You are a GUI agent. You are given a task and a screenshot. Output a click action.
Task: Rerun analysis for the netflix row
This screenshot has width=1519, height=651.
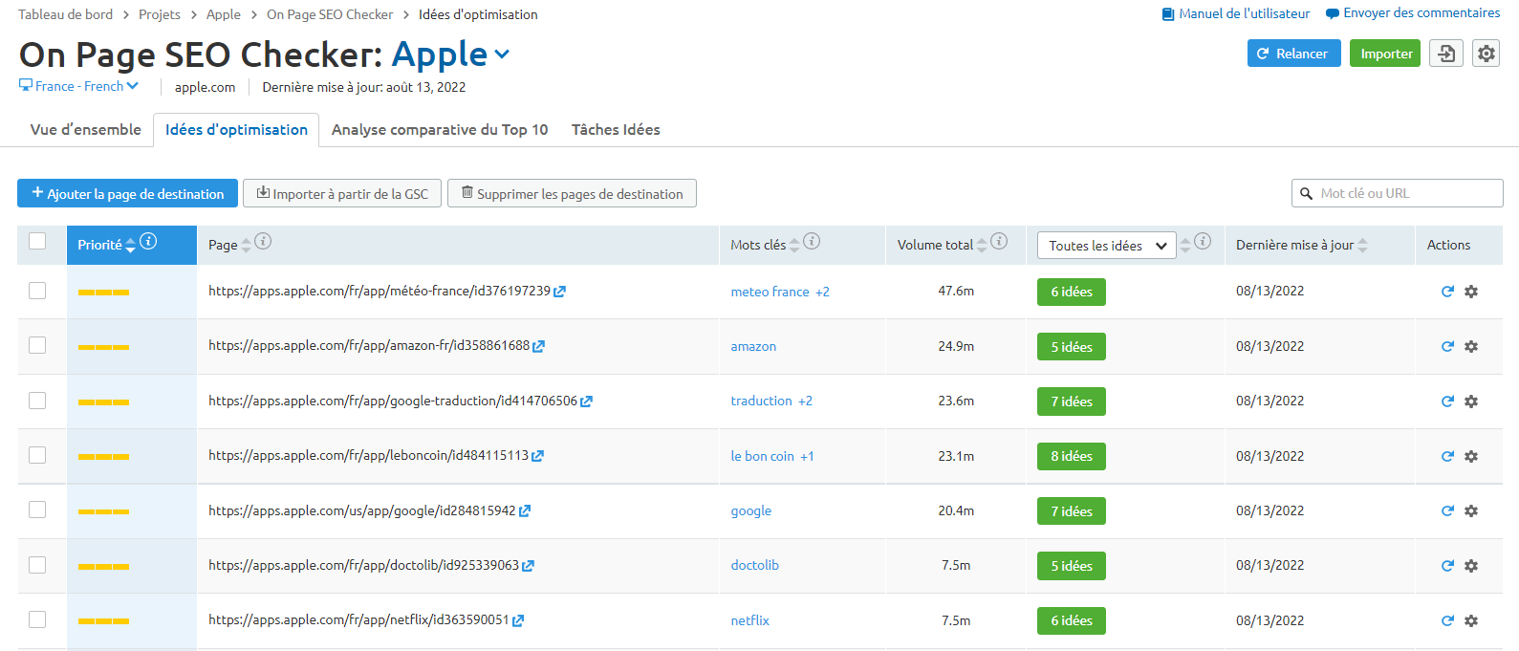coord(1447,620)
